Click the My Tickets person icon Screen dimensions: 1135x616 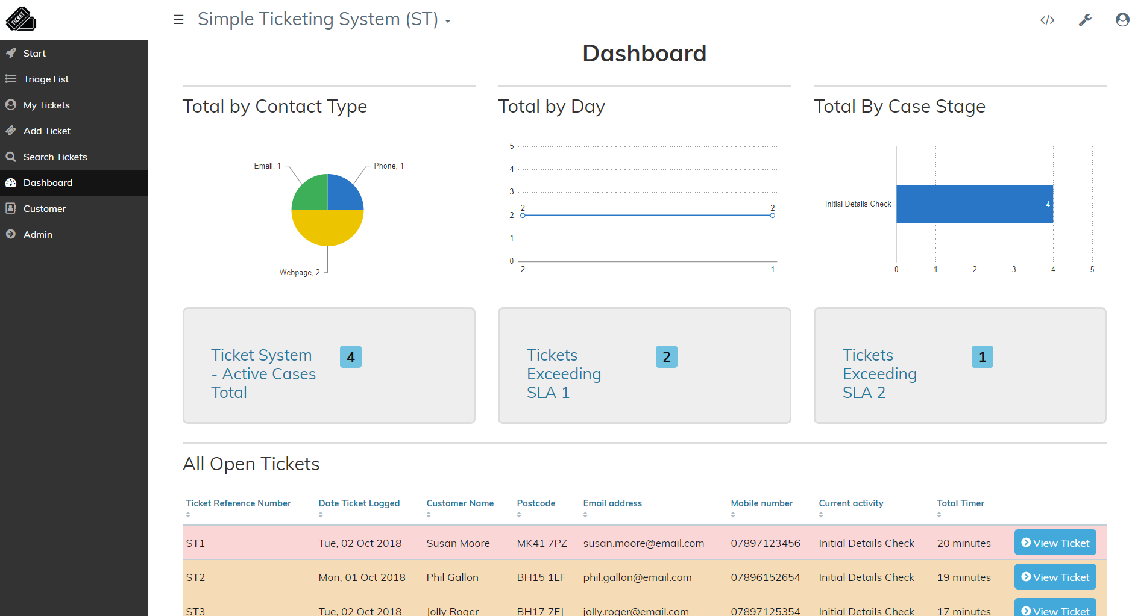tap(11, 105)
